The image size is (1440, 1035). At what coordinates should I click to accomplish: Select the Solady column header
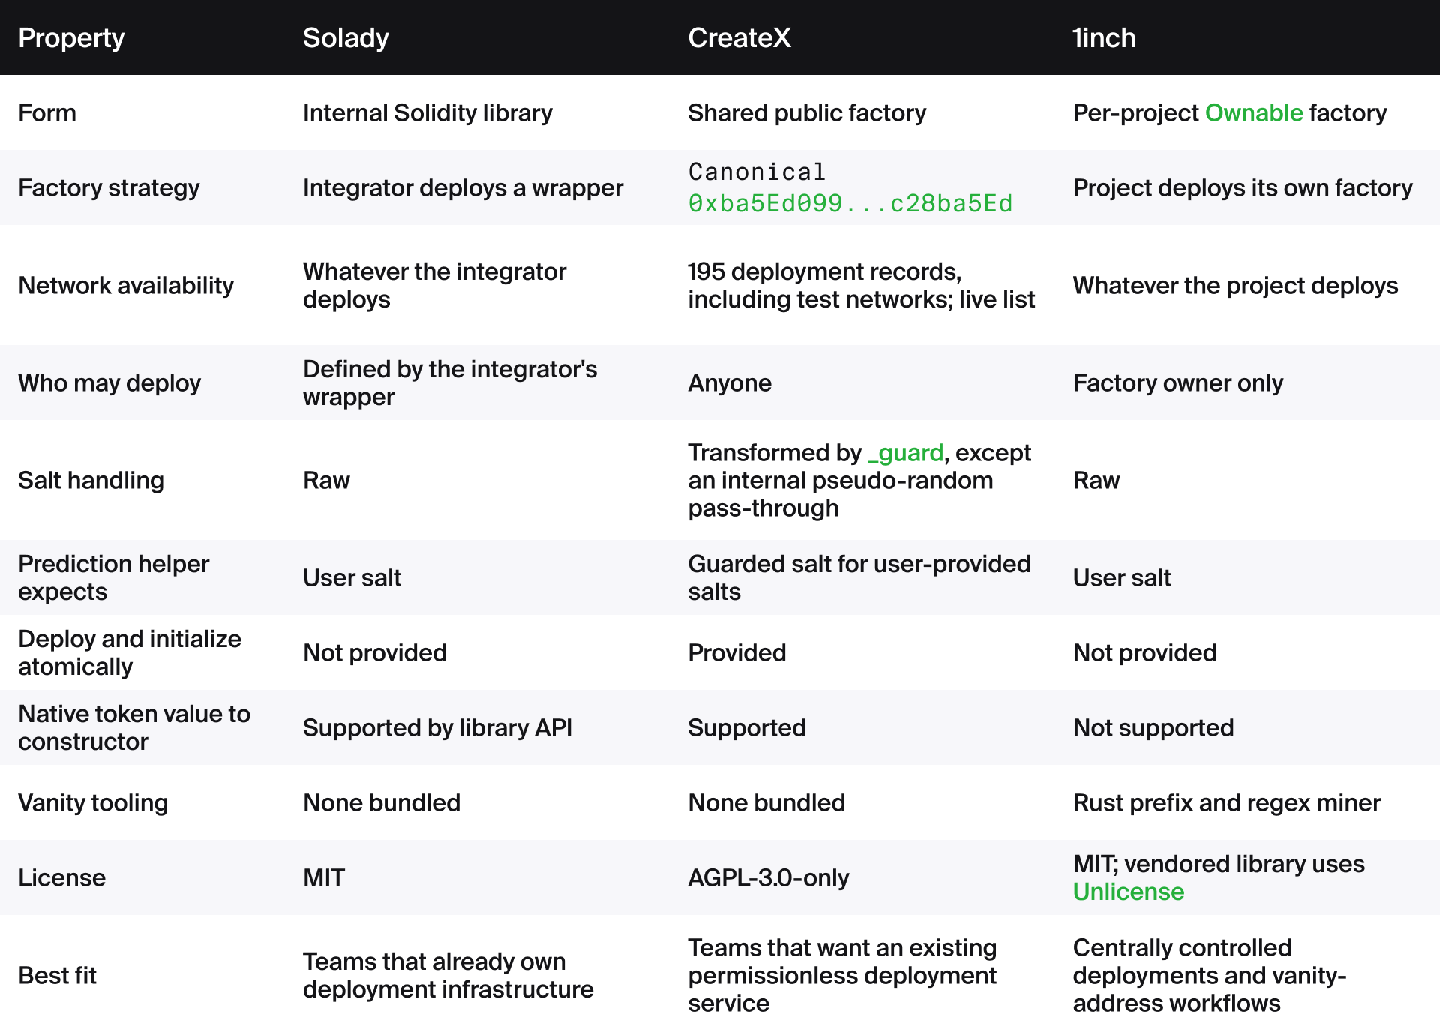(x=346, y=37)
